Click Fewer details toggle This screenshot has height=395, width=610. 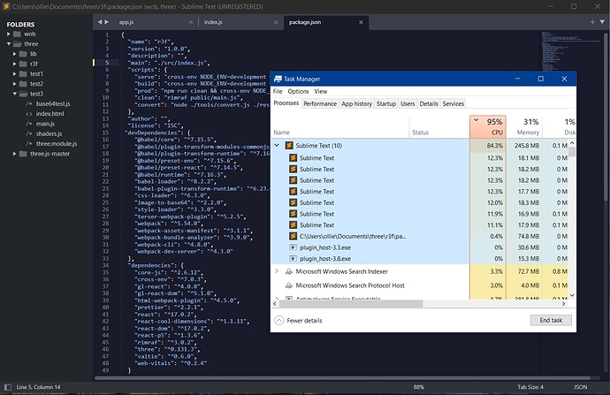(x=299, y=321)
